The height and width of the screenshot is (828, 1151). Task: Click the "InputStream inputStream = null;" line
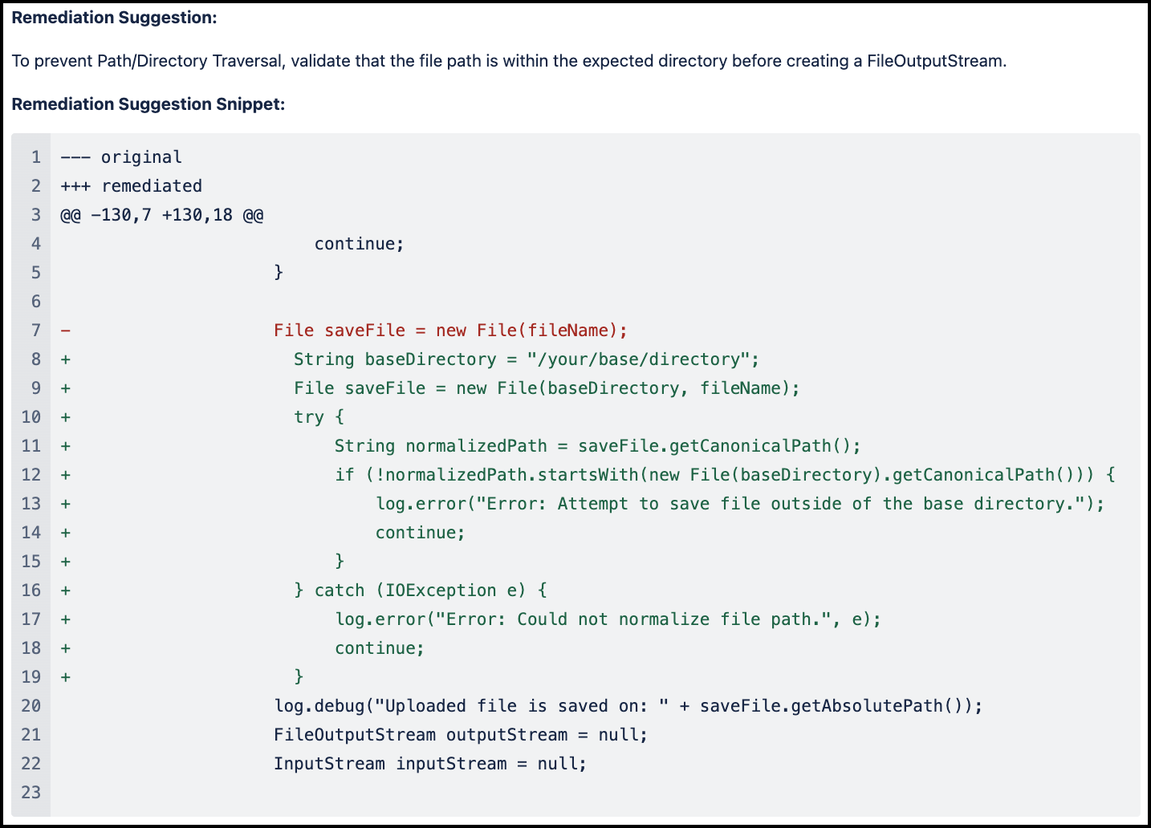pyautogui.click(x=430, y=764)
